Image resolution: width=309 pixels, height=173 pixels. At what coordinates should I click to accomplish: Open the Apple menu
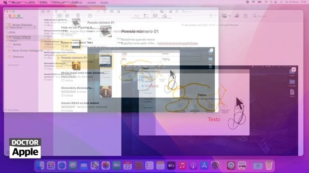pos(5,2)
